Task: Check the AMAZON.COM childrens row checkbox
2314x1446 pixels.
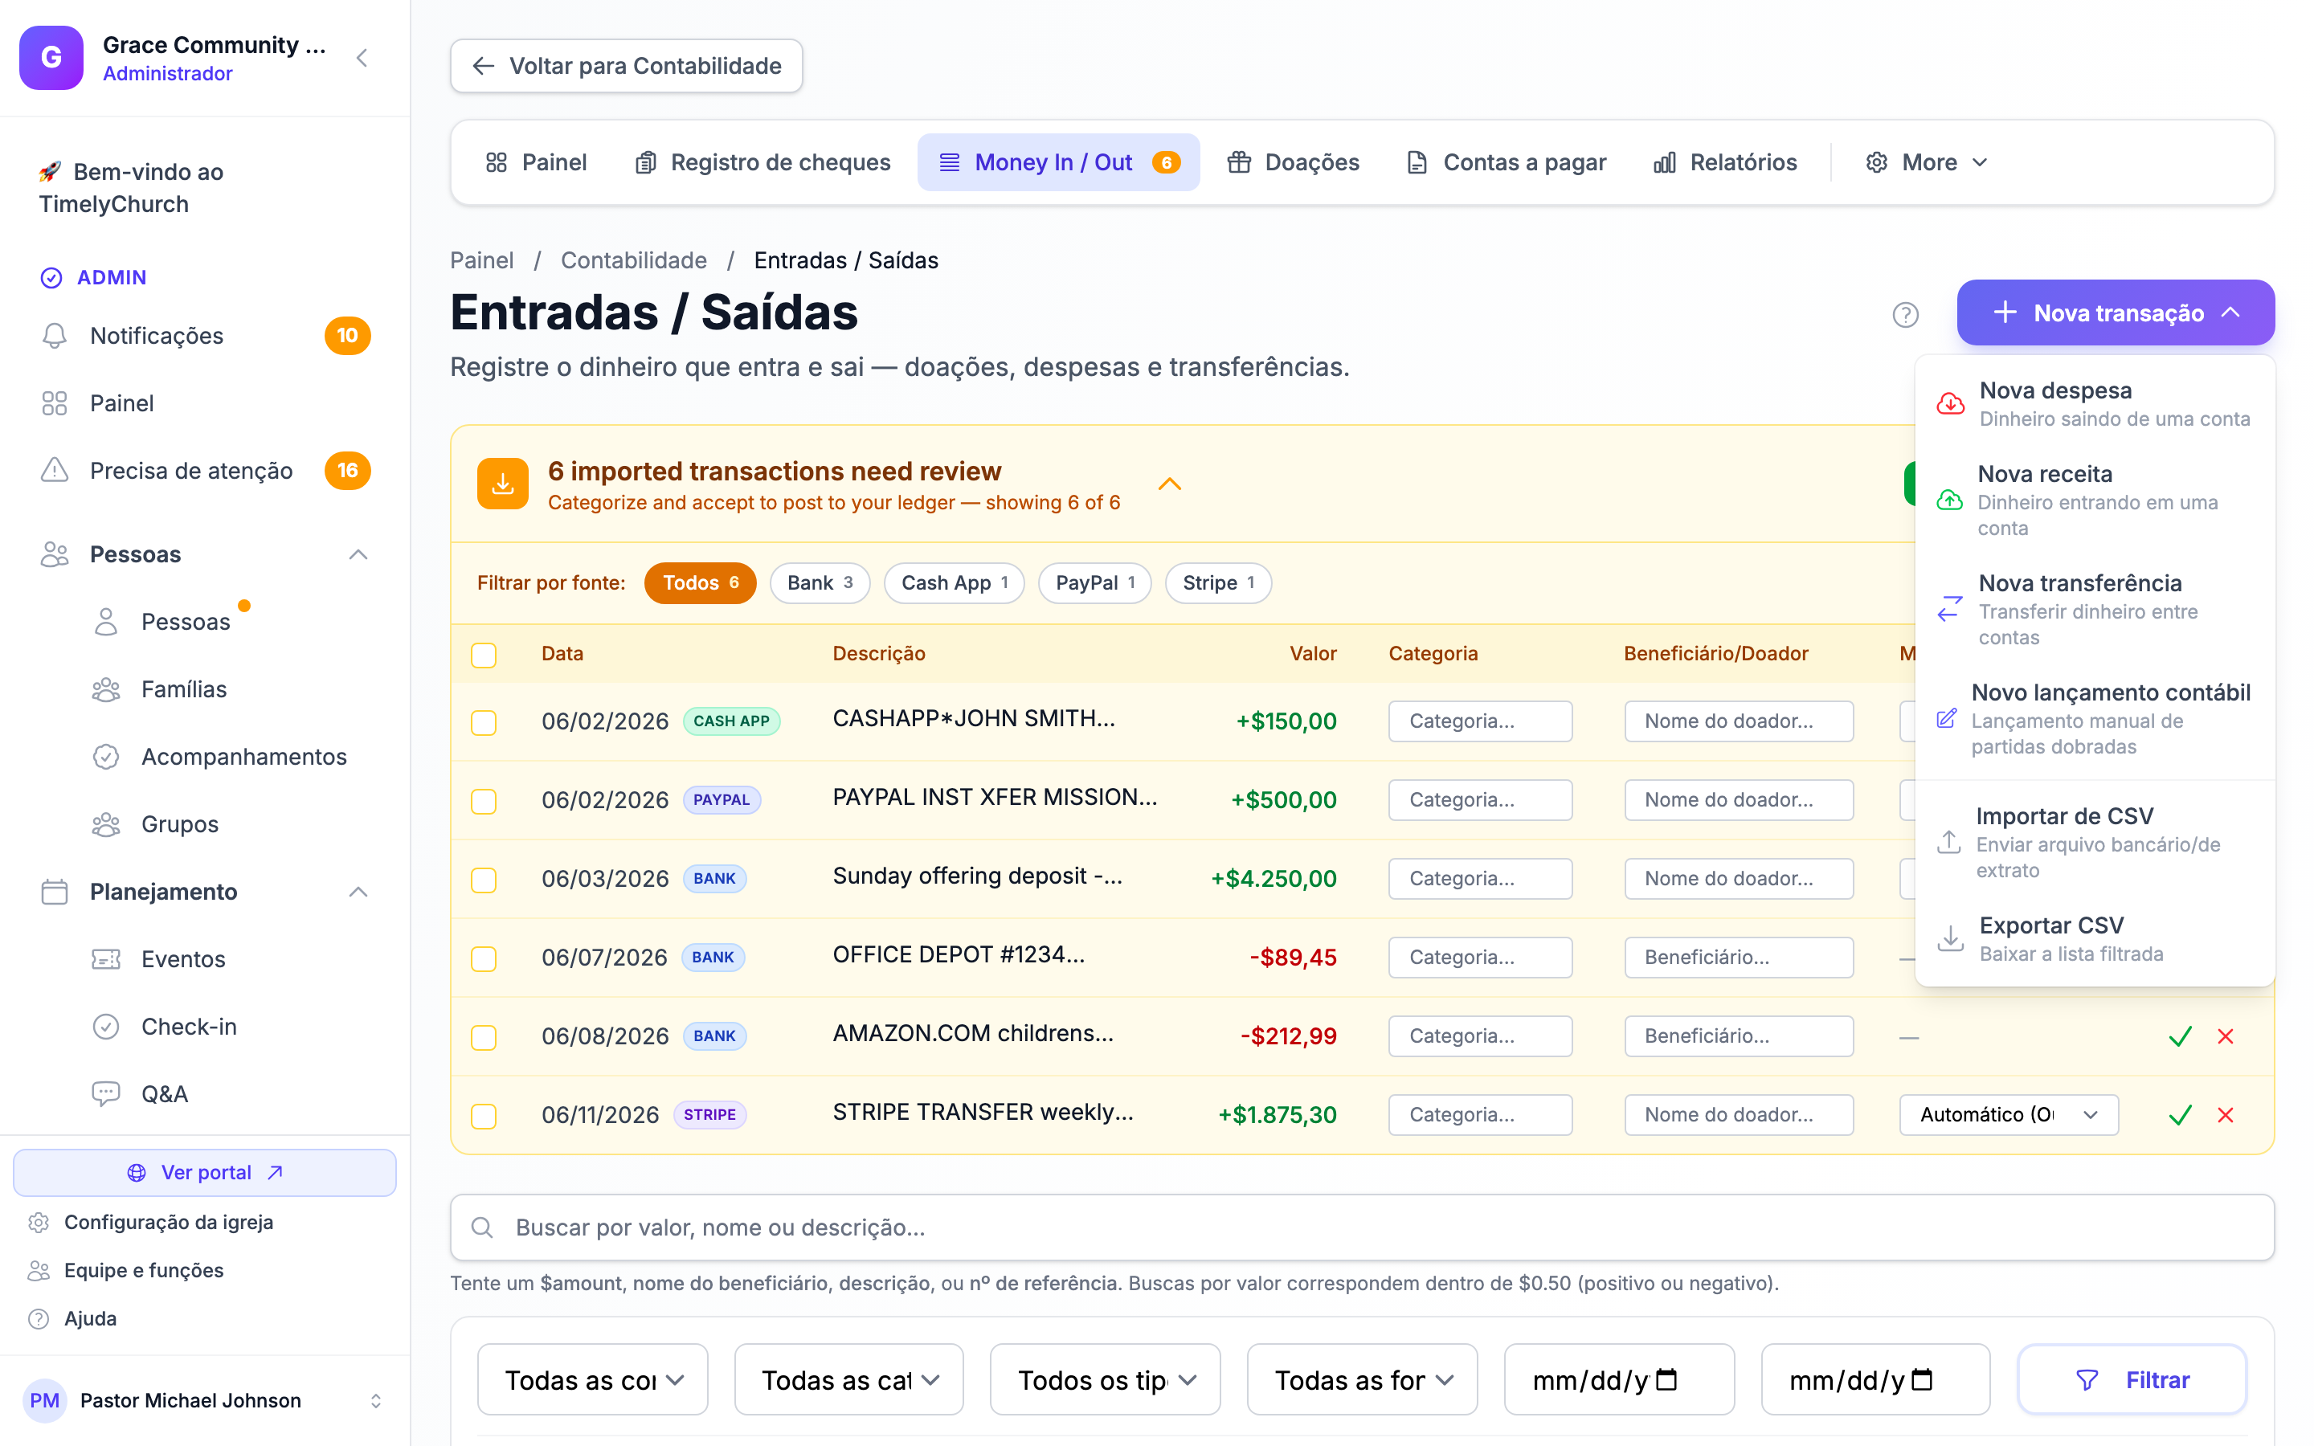Action: tap(484, 1036)
